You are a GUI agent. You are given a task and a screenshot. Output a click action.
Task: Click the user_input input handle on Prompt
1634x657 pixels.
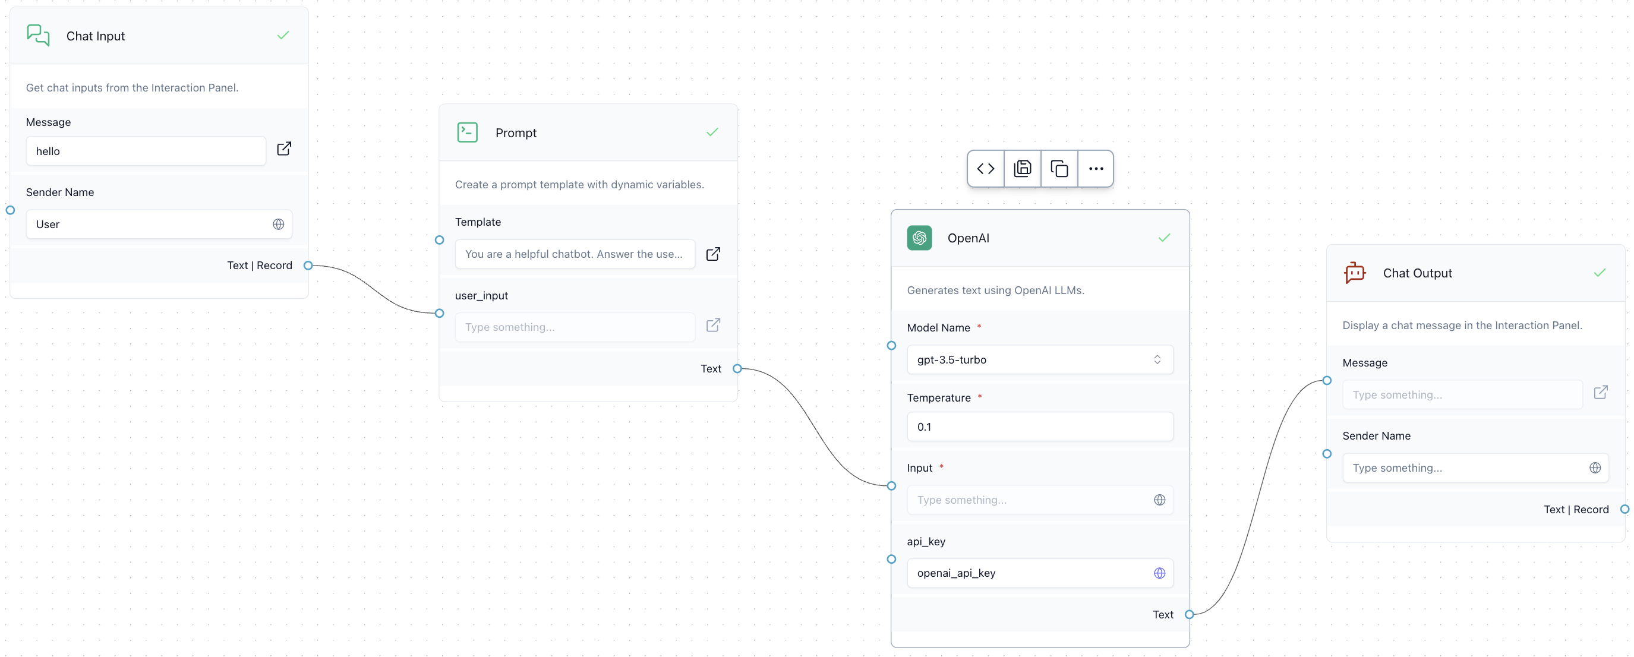point(440,313)
